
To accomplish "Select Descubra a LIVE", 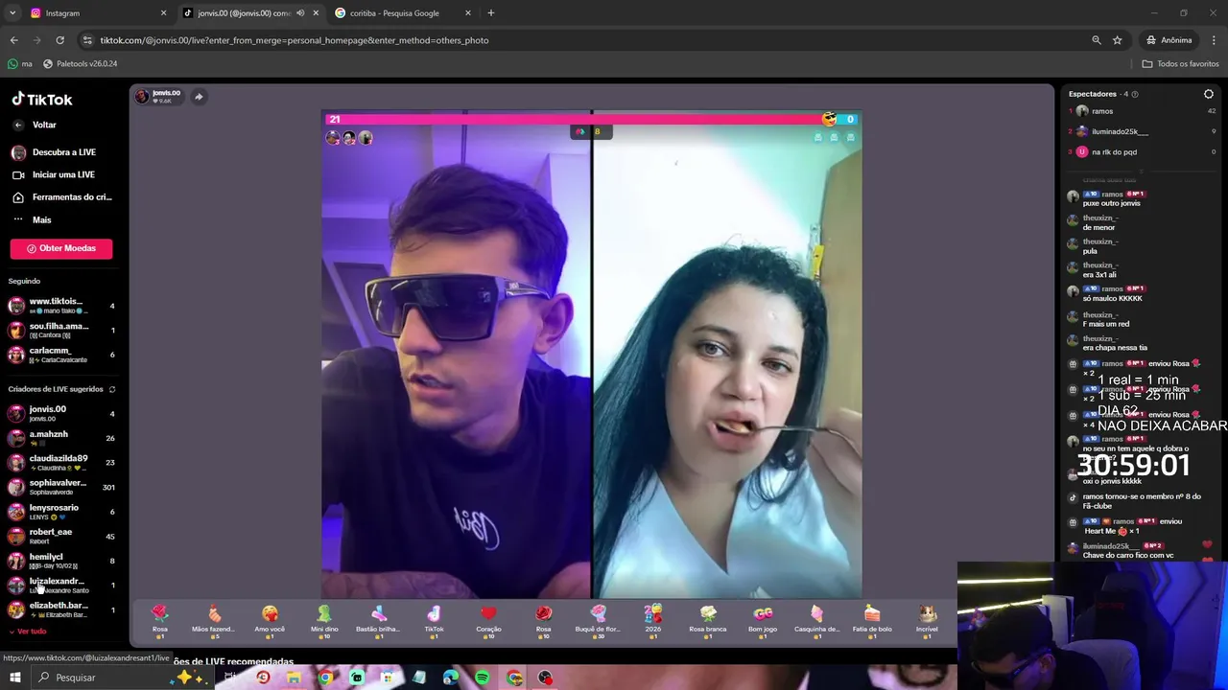I will click(64, 152).
